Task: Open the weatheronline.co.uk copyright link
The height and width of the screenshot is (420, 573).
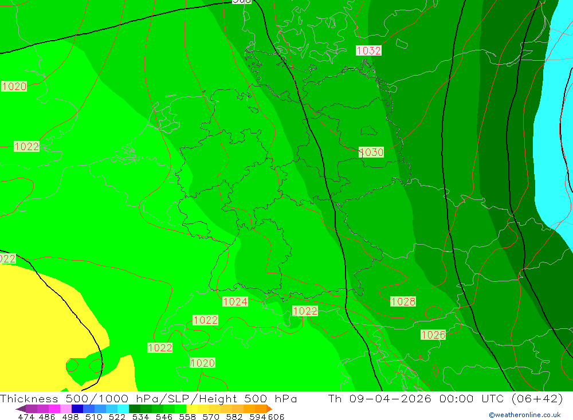Action: tap(525, 415)
